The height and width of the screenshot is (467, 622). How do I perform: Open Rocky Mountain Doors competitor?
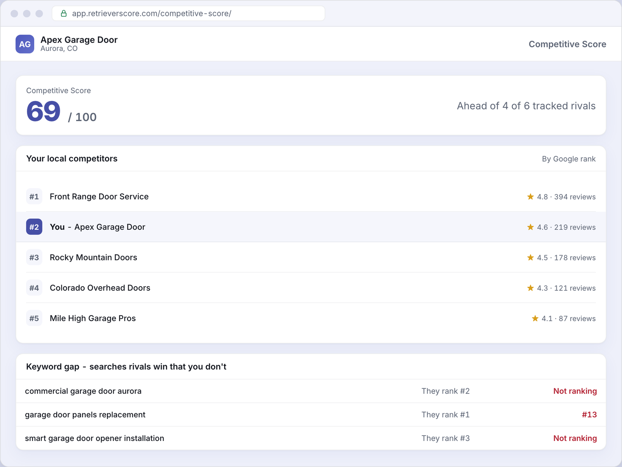point(93,257)
